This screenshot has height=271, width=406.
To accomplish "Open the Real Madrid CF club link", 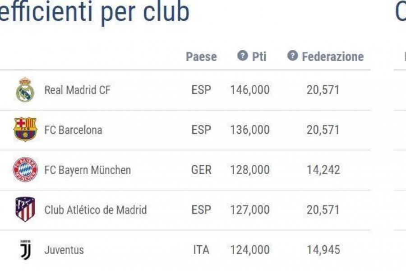I will click(77, 90).
